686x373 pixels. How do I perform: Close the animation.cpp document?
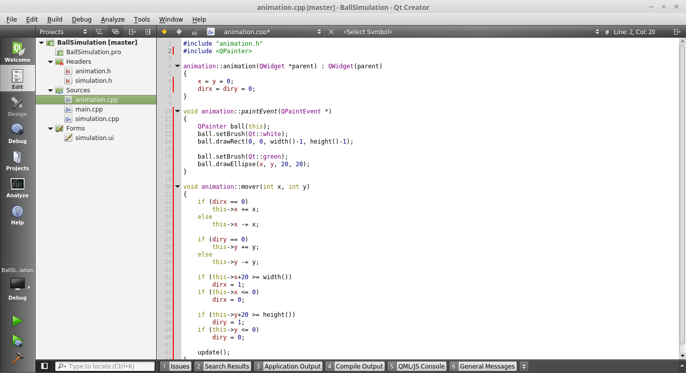click(x=331, y=32)
